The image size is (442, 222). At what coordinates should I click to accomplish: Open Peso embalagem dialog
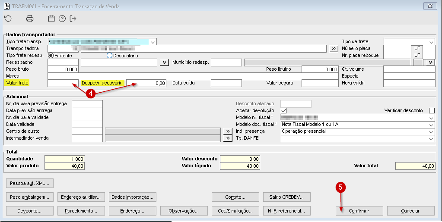(x=30, y=197)
